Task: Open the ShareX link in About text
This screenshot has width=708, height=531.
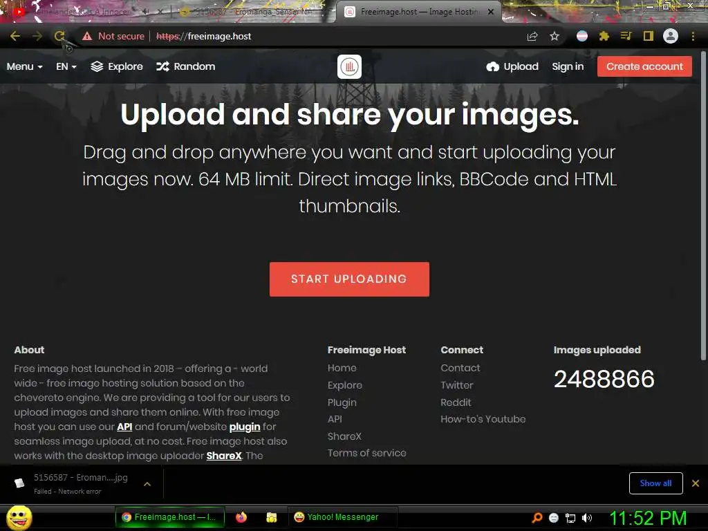Action: click(224, 456)
